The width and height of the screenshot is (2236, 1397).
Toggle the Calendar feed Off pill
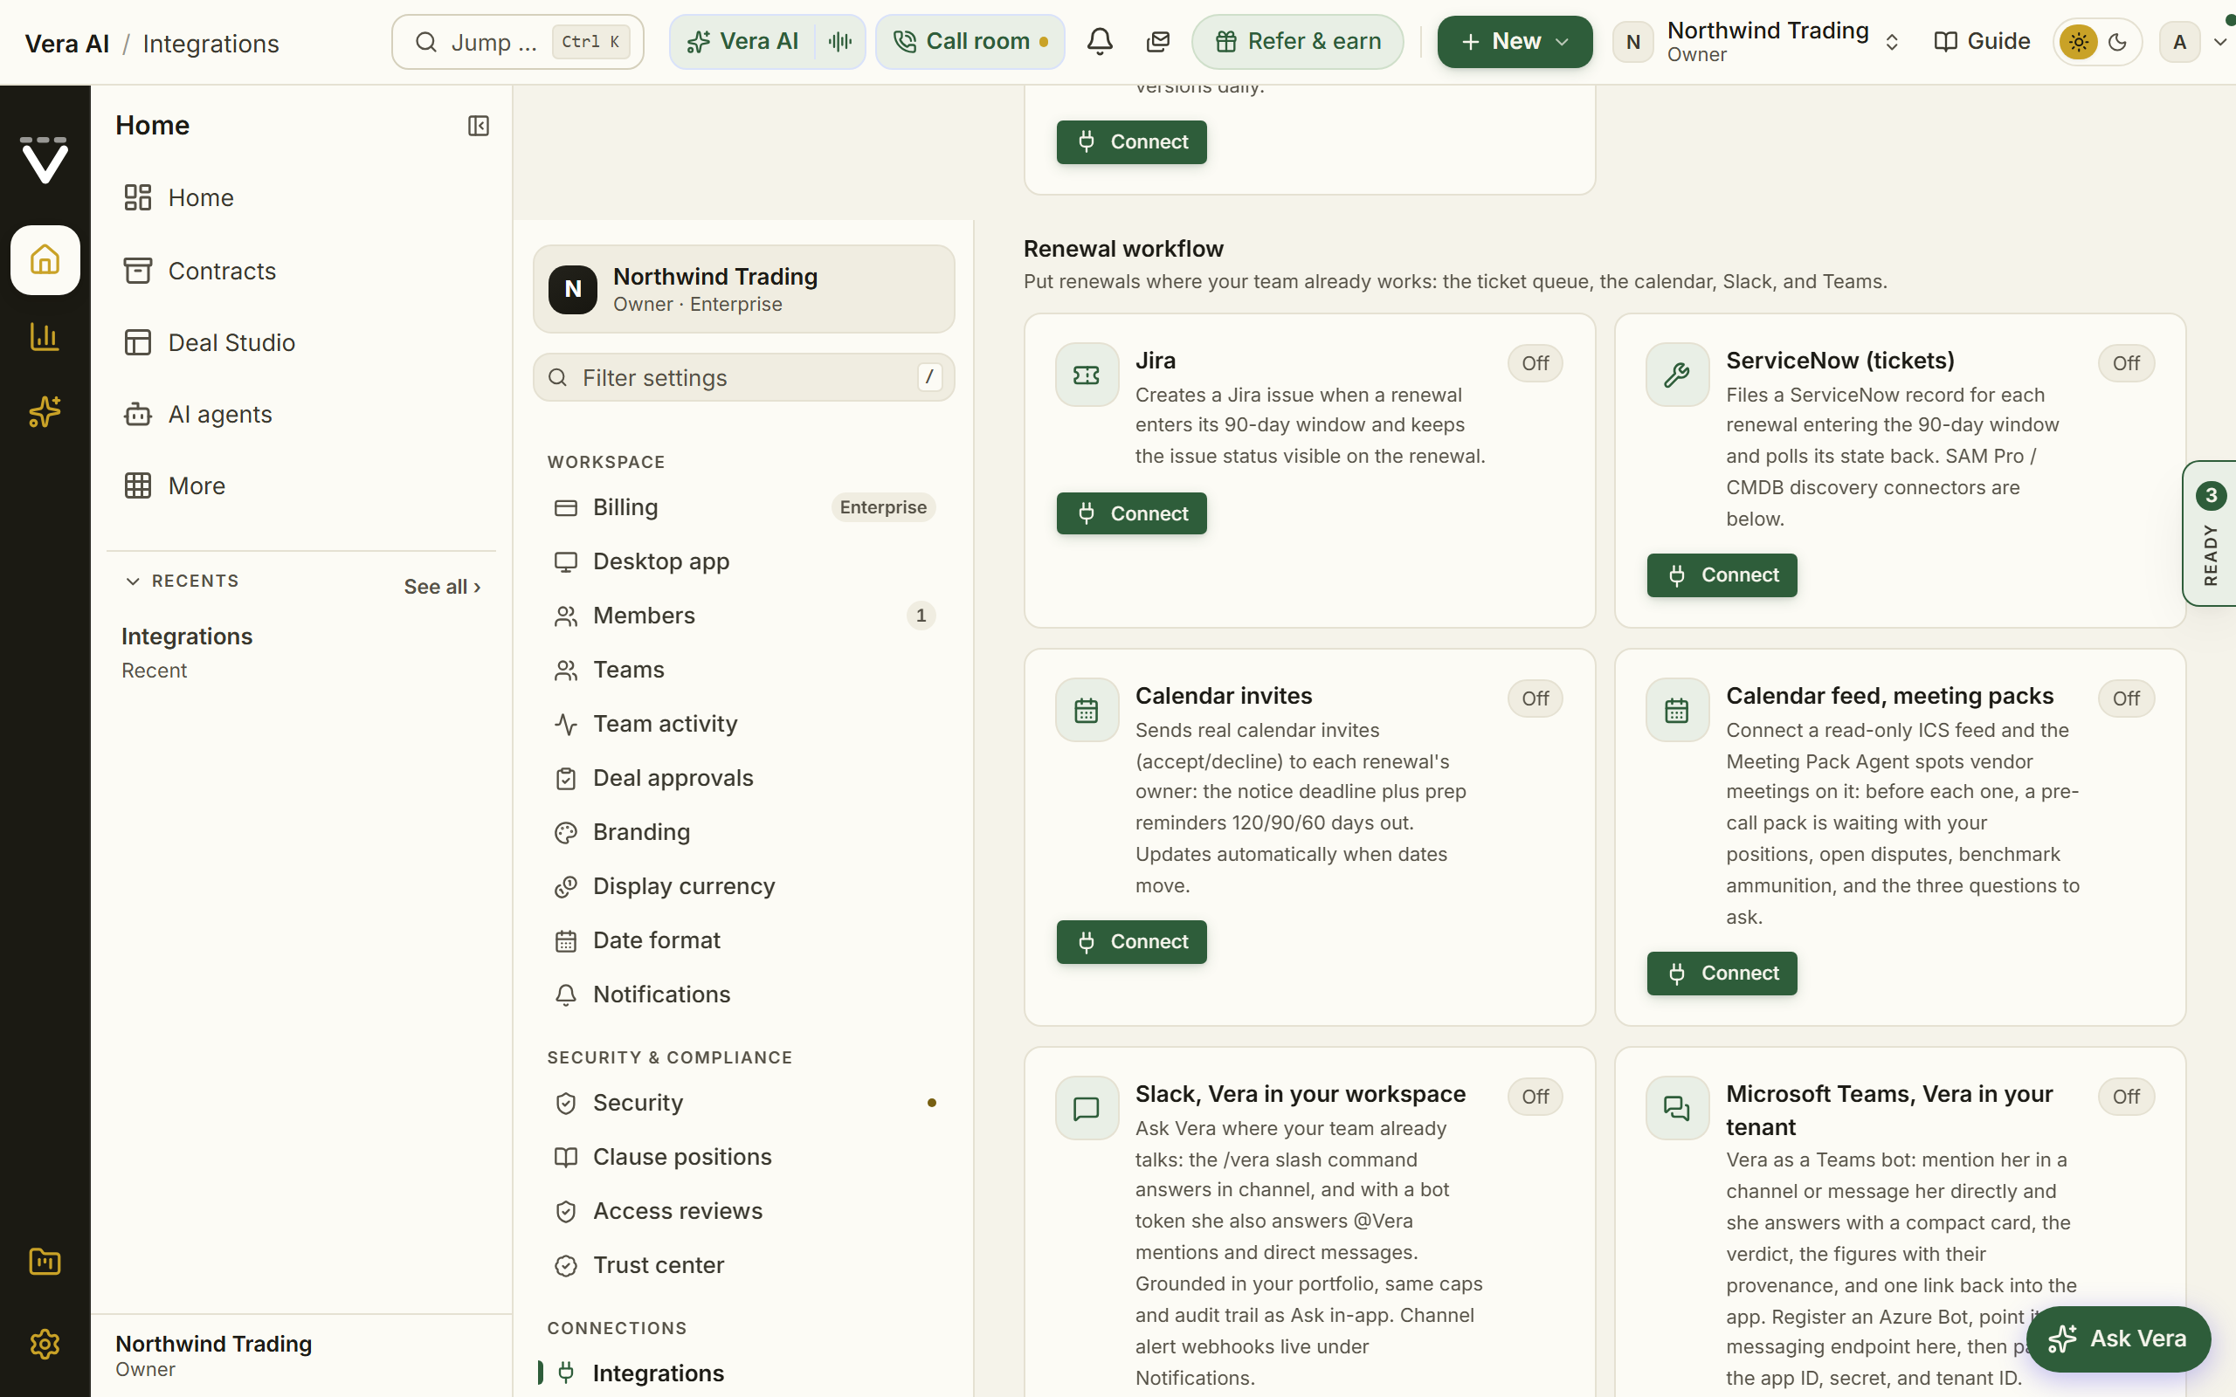(x=2125, y=698)
